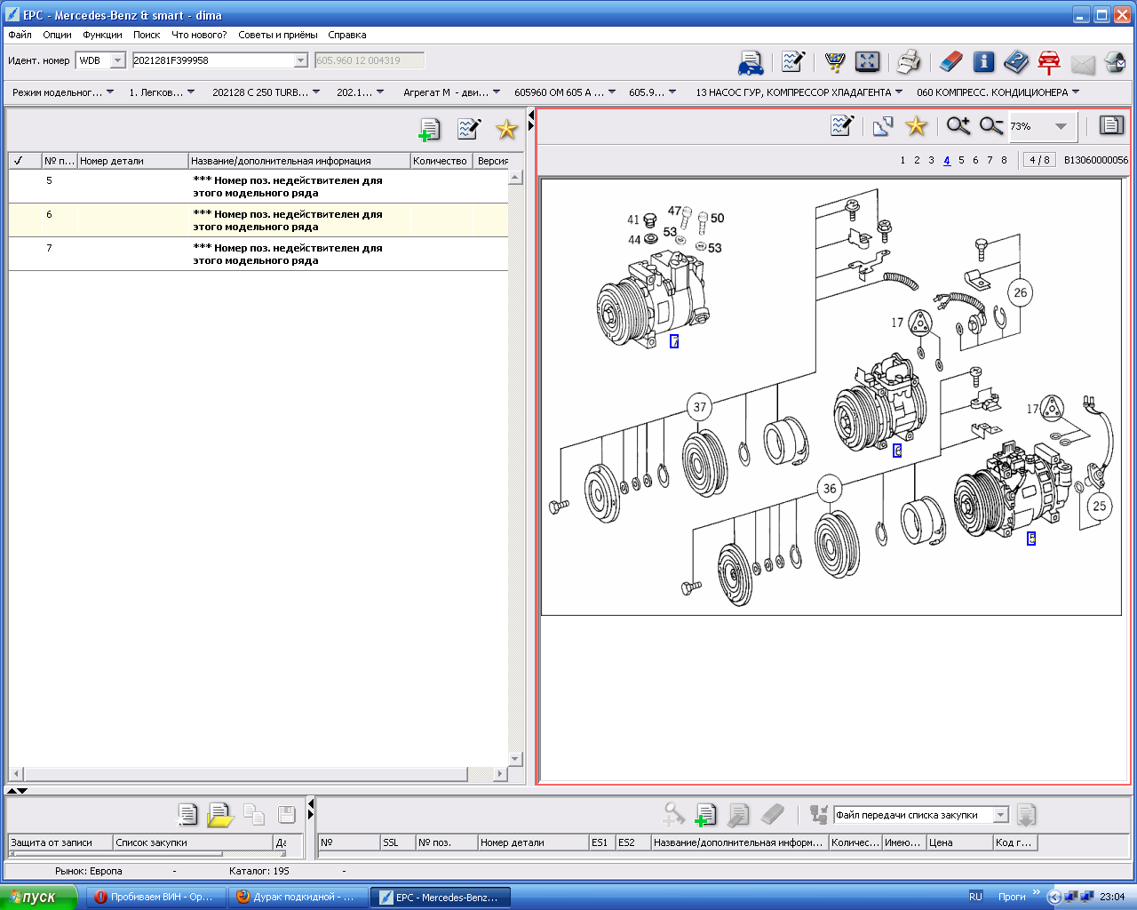Collapse the left panel splitter arrow
The image size is (1137, 910).
click(x=531, y=115)
